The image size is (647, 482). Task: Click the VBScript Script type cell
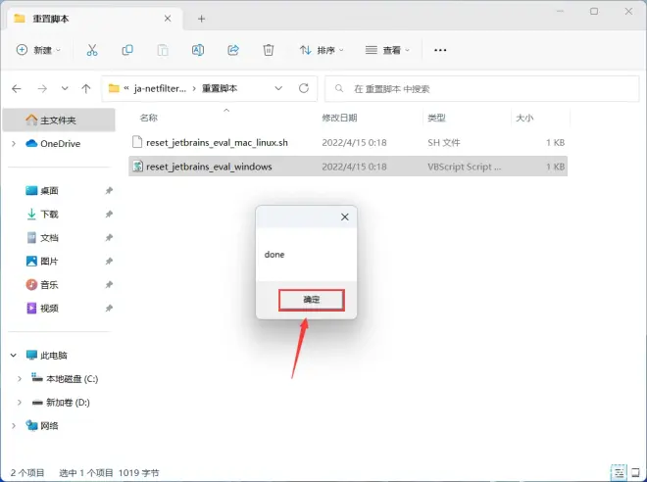465,167
